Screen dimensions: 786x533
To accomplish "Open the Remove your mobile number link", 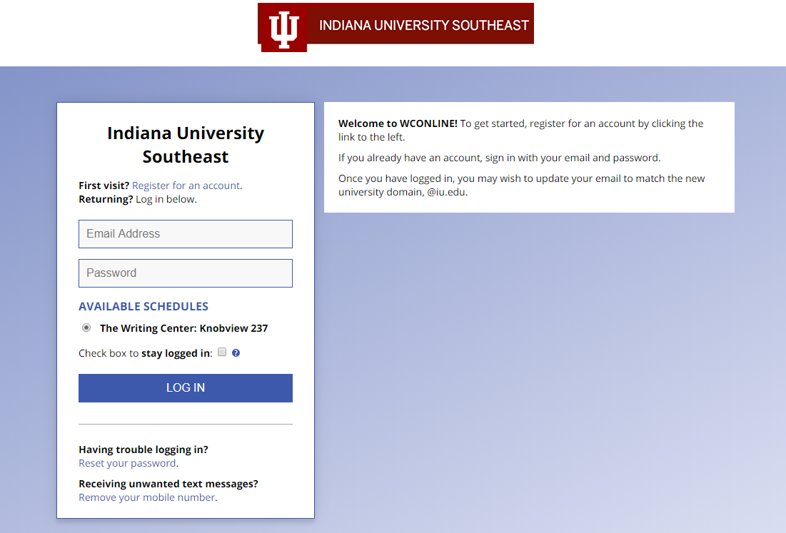I will pyautogui.click(x=146, y=497).
